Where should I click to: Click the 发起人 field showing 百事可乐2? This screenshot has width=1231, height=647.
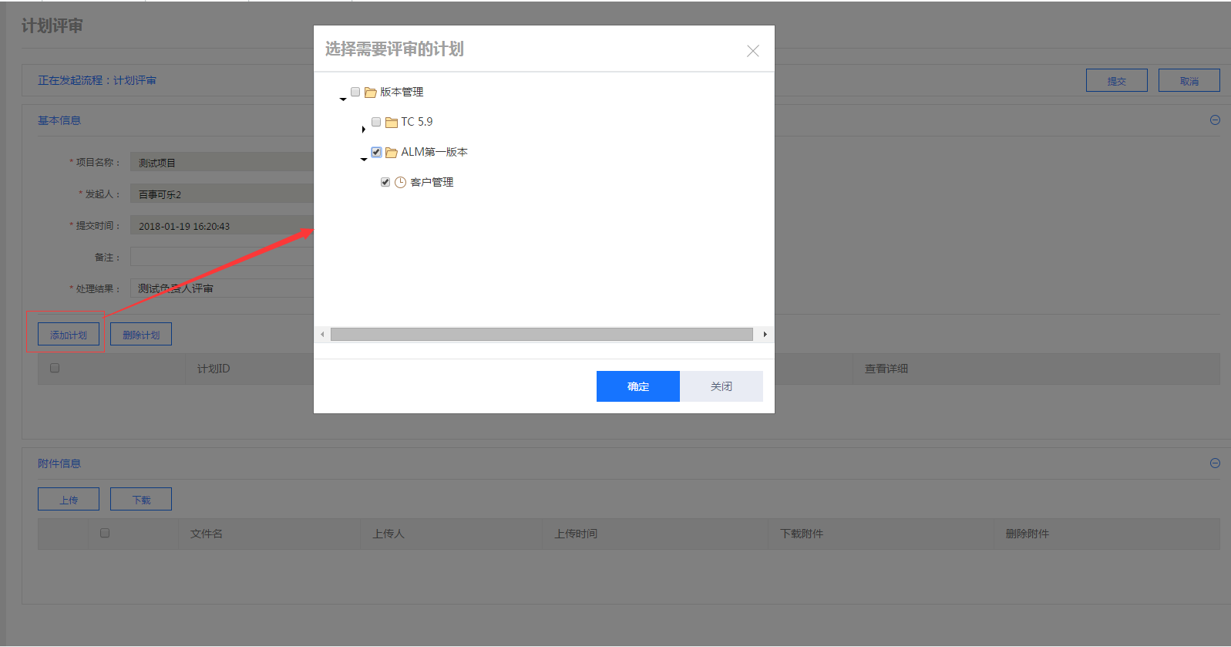[222, 194]
